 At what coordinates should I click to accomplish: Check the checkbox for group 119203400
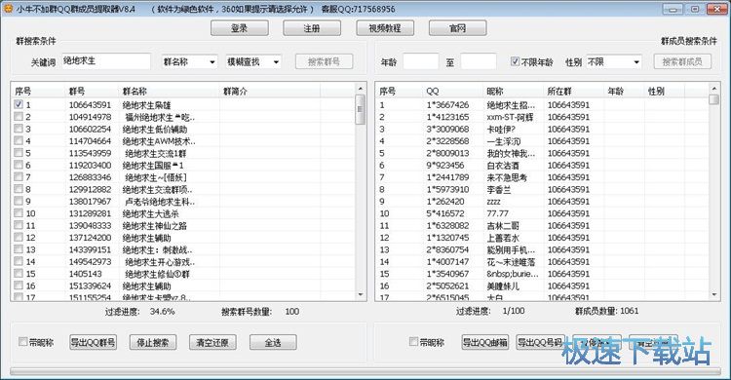click(x=19, y=165)
